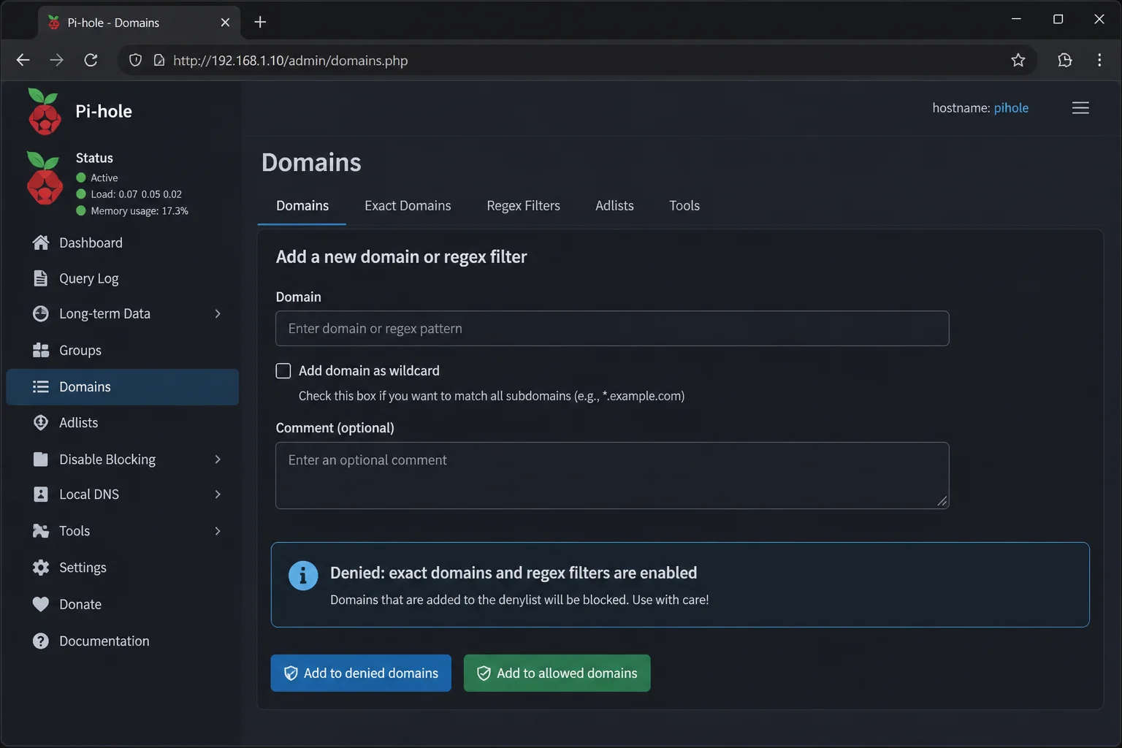1122x748 pixels.
Task: Click the site information icon beside URL
Action: click(159, 60)
